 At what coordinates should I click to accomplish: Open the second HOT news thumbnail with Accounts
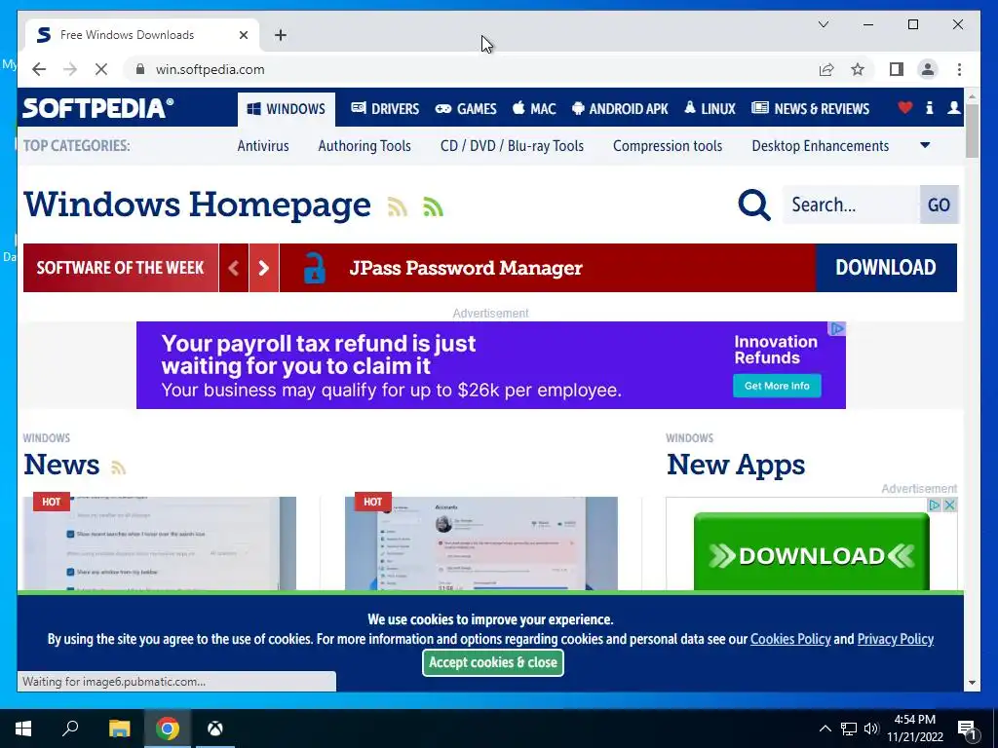481,543
